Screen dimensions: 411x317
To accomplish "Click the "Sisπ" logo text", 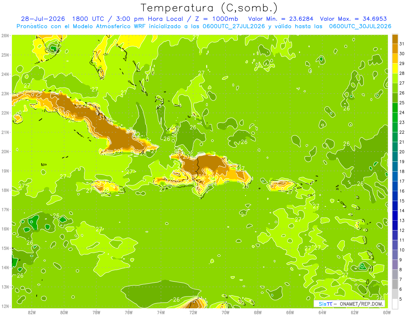I will (x=325, y=304).
